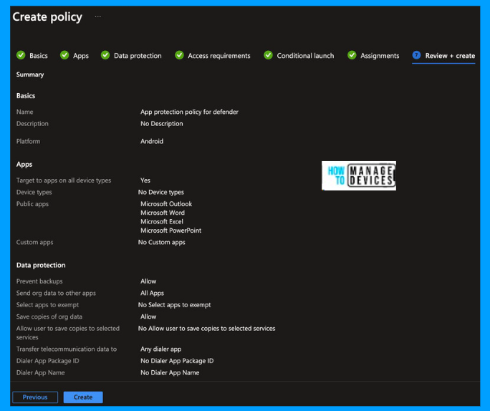Click the 'Dialer App Name' label
The image size is (490, 411).
tap(41, 372)
